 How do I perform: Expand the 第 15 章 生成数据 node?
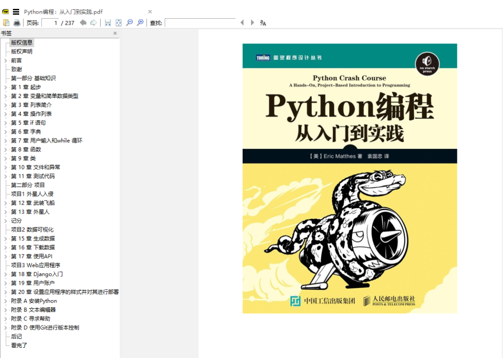point(6,239)
